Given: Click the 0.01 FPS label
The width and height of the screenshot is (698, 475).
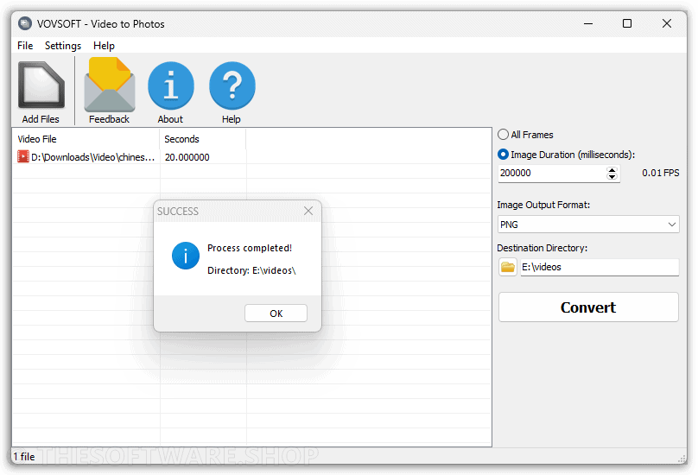Looking at the screenshot, I should click(x=661, y=173).
